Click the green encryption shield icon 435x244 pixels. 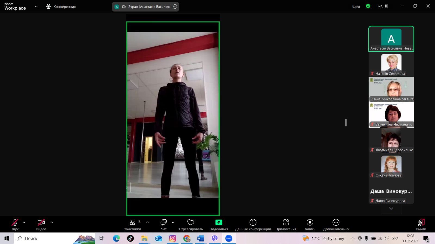368,6
